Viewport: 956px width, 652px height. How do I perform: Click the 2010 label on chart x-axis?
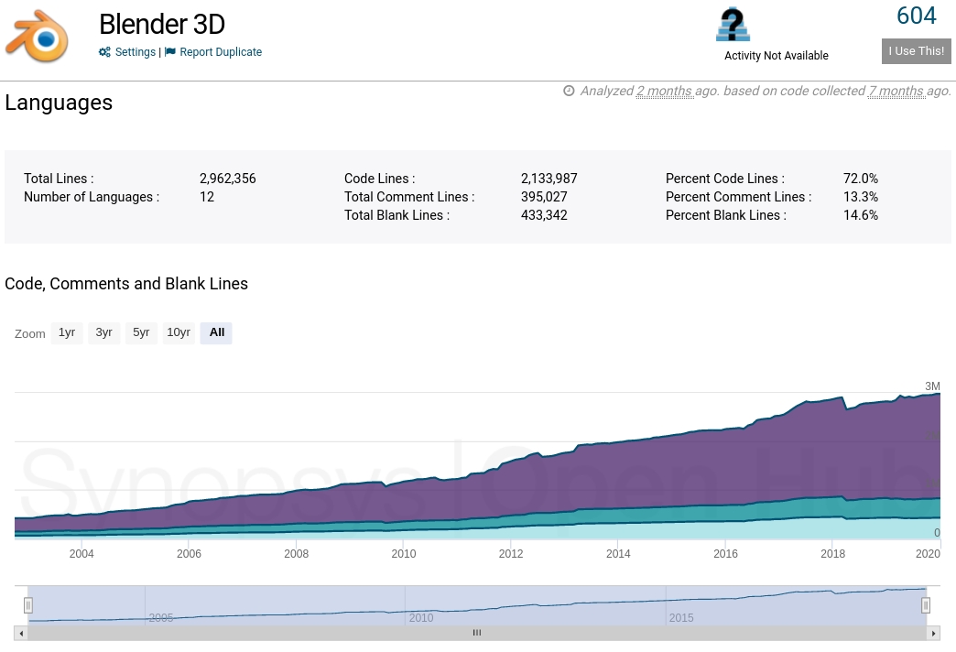click(403, 554)
